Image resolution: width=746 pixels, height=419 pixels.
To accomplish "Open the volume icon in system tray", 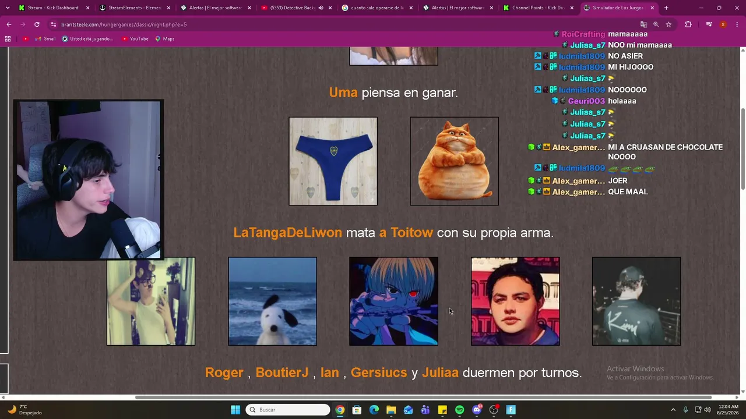I will pos(708,410).
